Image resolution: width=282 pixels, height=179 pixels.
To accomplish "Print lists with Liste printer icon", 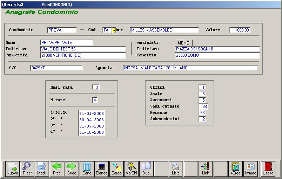I will coord(176,169).
